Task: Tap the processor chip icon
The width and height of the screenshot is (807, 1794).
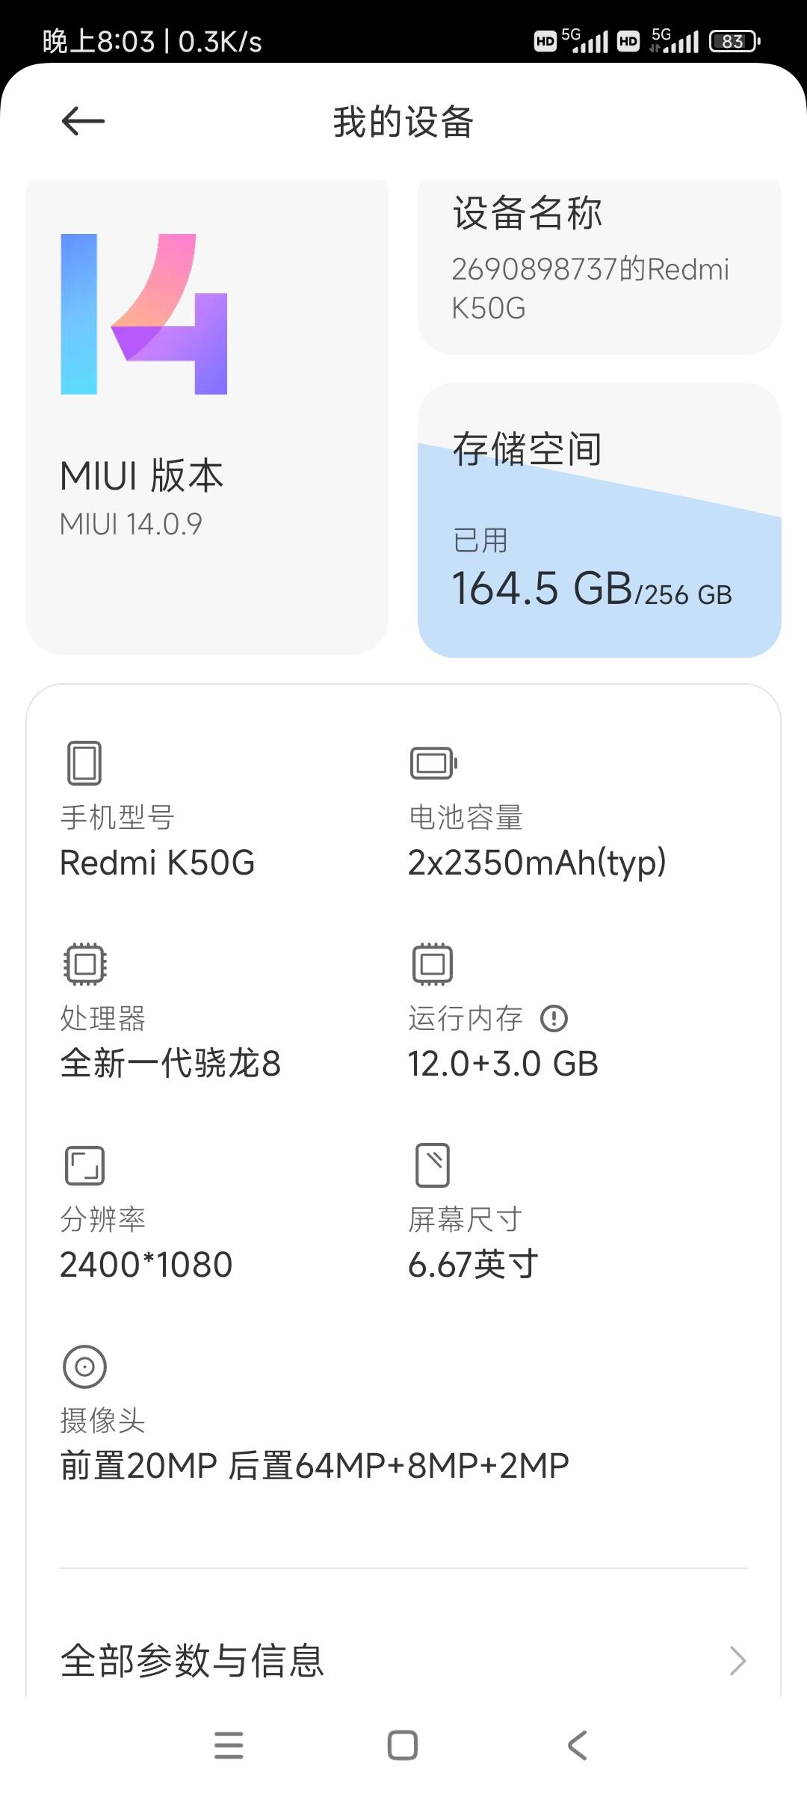Action: point(84,964)
